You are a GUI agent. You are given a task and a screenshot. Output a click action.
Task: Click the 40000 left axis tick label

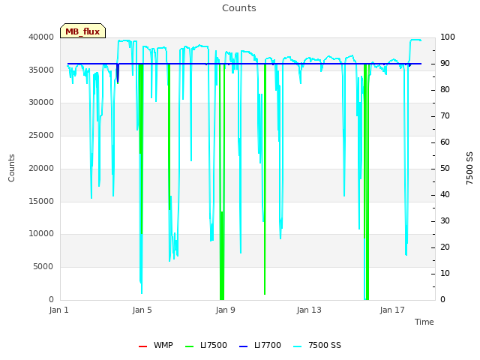pyautogui.click(x=41, y=37)
